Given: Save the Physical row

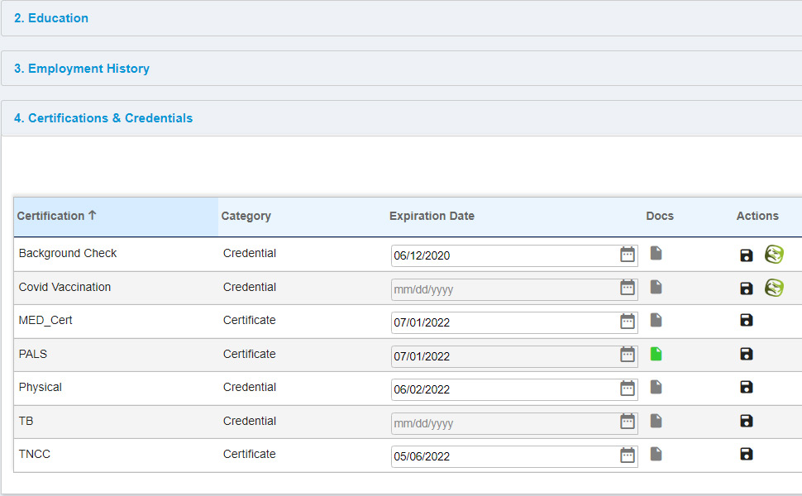Looking at the screenshot, I should coord(747,387).
